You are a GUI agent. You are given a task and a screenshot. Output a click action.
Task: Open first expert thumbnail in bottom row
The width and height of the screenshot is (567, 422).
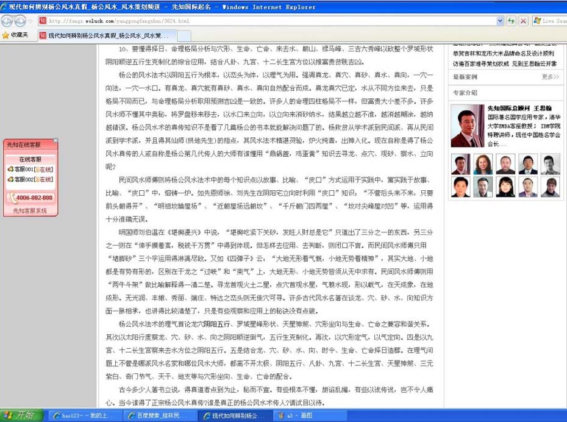(x=461, y=187)
